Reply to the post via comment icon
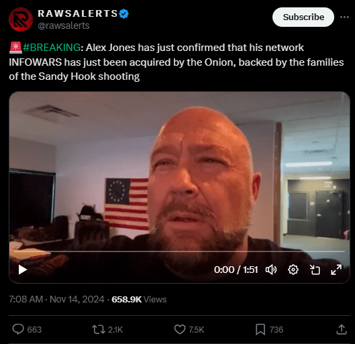The image size is (355, 344). pyautogui.click(x=18, y=329)
